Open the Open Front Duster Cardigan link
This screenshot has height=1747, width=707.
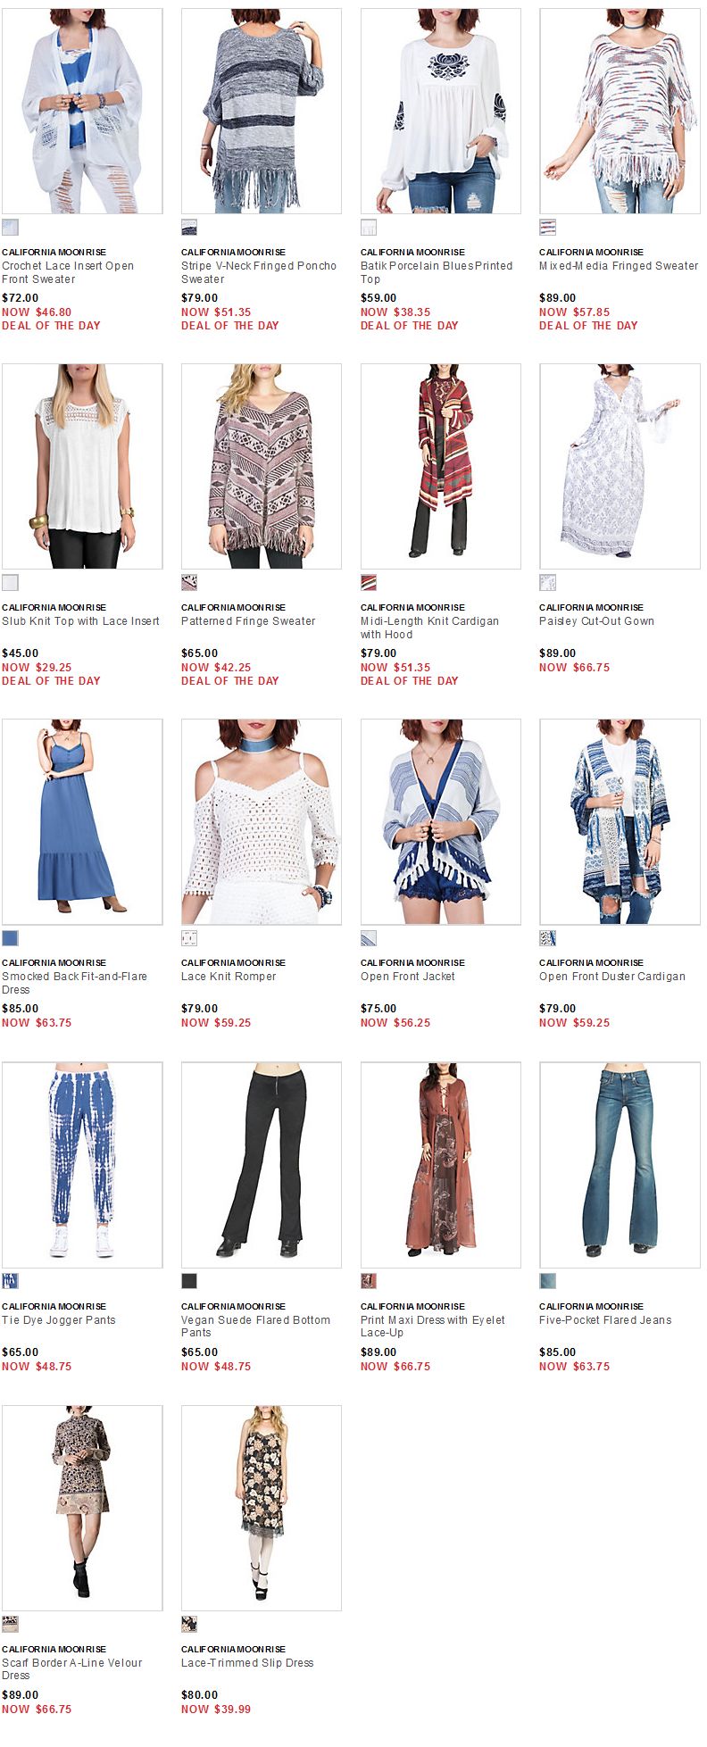612,977
